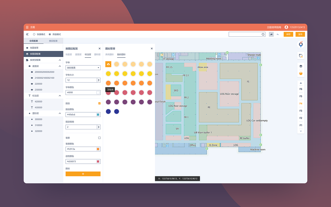This screenshot has width=331, height=207.
Task: Toggle the orange 3D cube view icon
Action: [301, 73]
